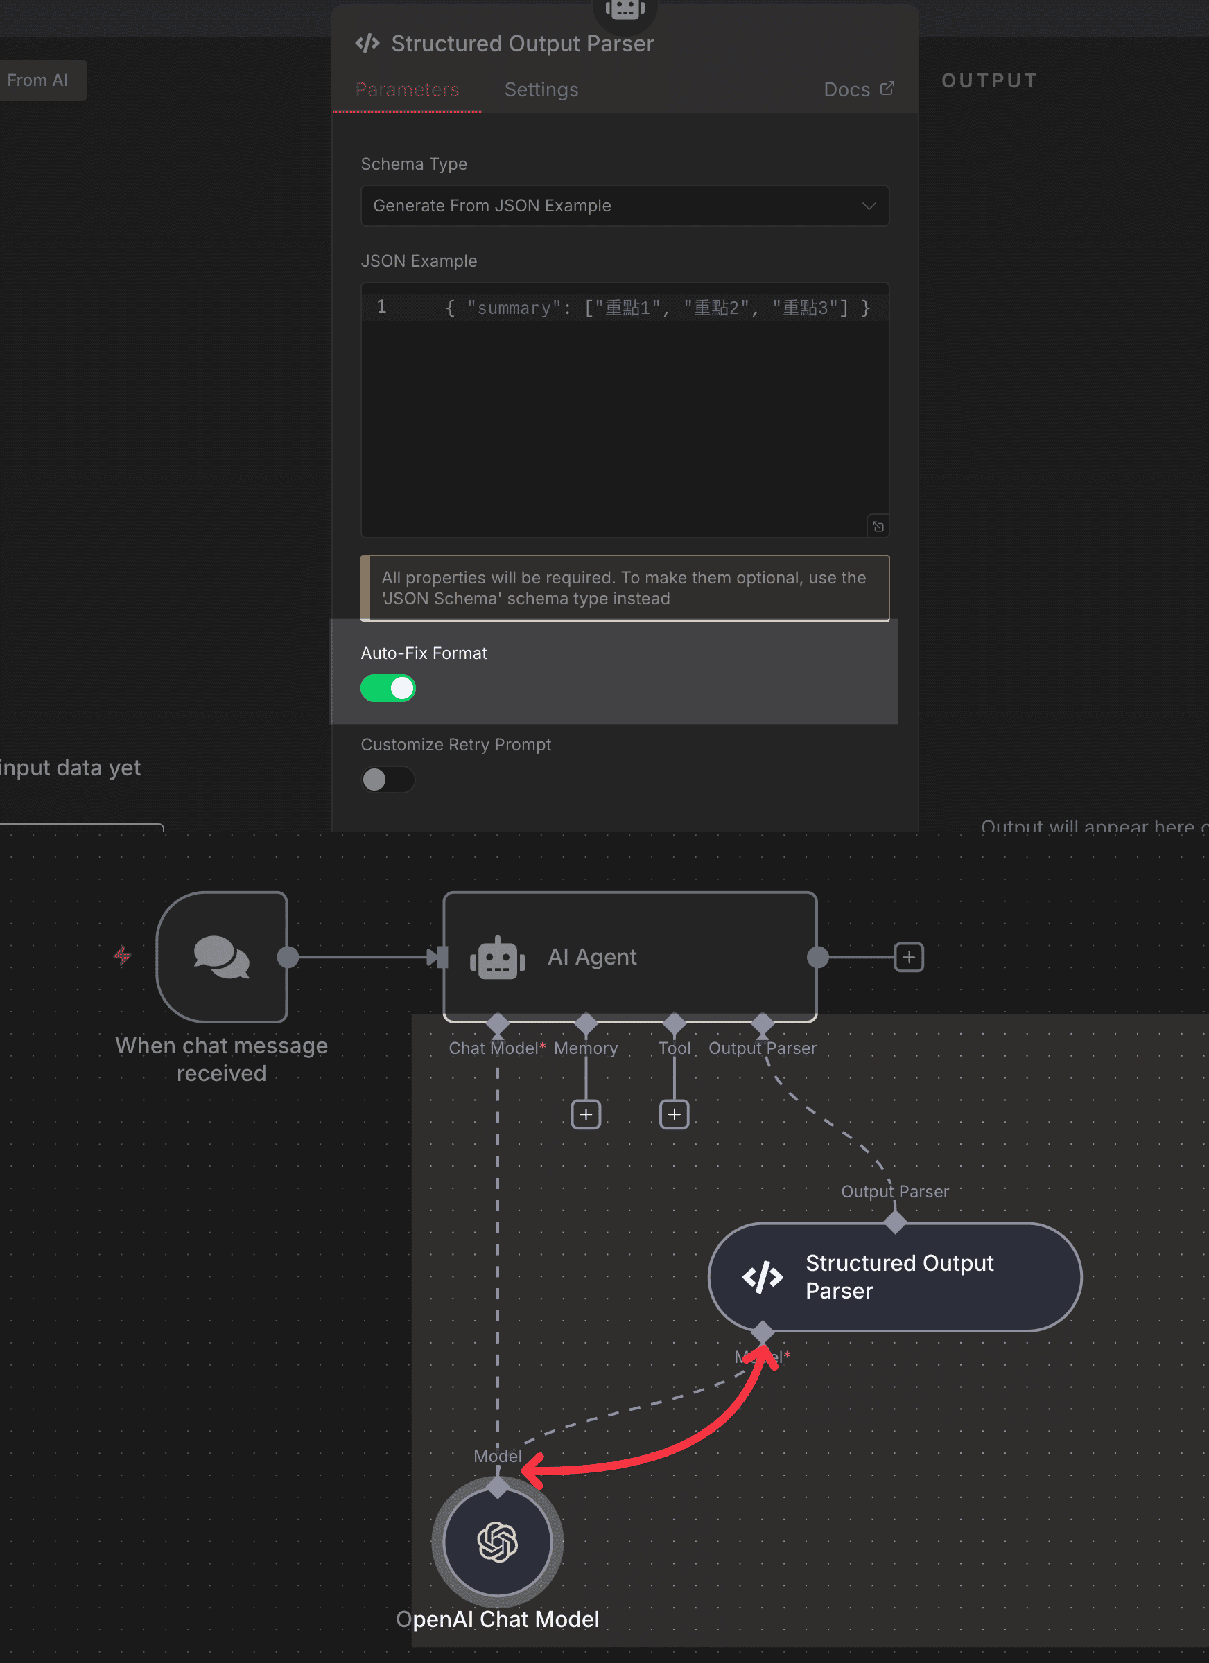Select the Parameters tab

coord(407,89)
